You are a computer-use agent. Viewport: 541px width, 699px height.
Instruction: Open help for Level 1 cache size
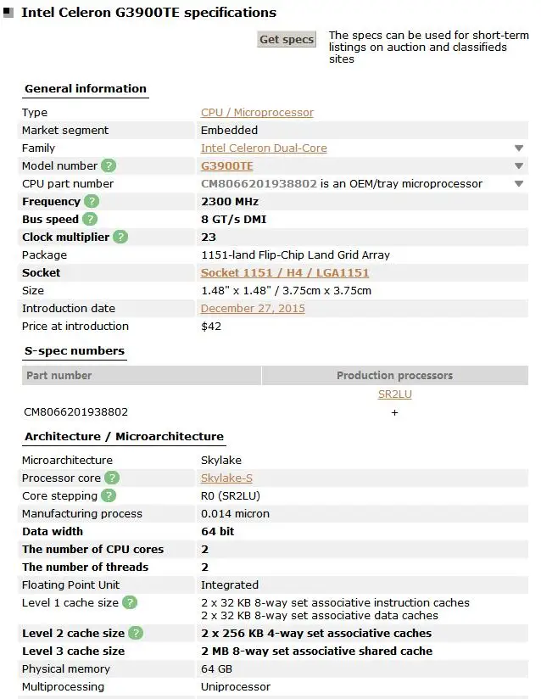[130, 603]
